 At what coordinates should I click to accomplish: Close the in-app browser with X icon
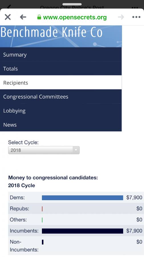click(x=8, y=17)
